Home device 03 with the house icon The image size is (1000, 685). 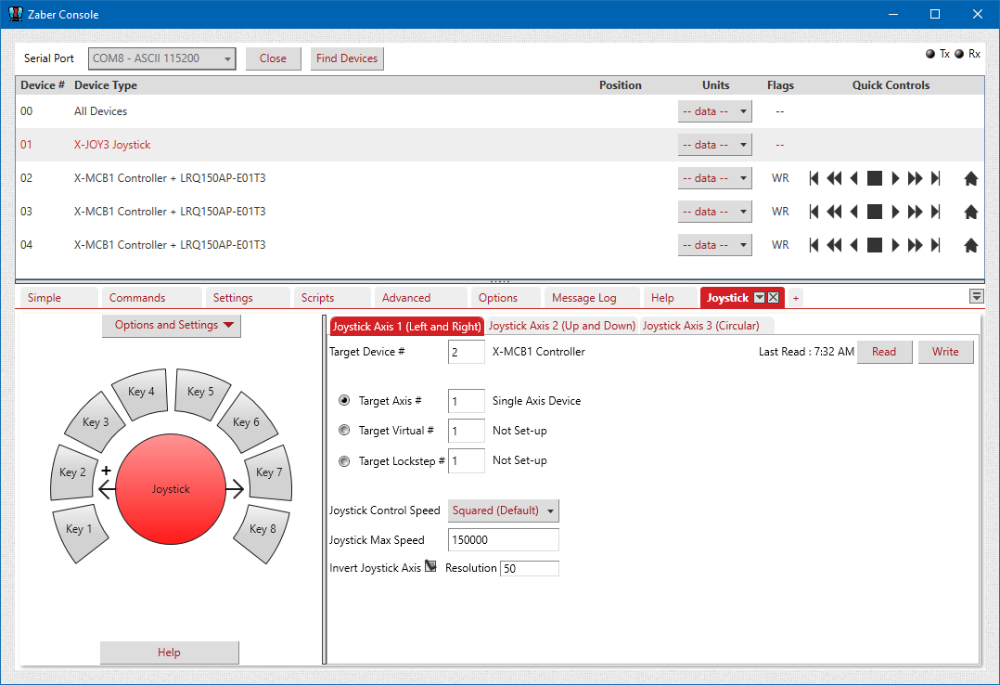[x=970, y=212]
